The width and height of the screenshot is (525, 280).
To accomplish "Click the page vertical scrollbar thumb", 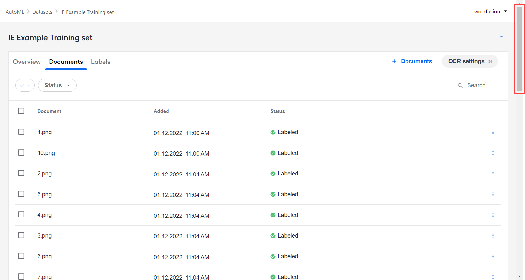I will [x=520, y=49].
